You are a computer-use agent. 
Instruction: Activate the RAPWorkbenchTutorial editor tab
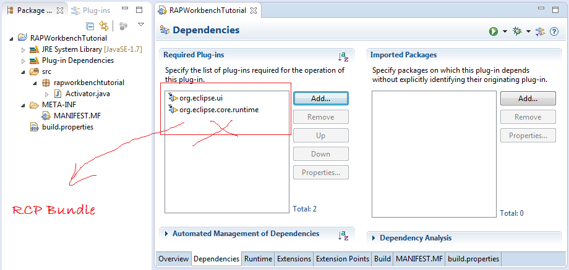coord(208,10)
